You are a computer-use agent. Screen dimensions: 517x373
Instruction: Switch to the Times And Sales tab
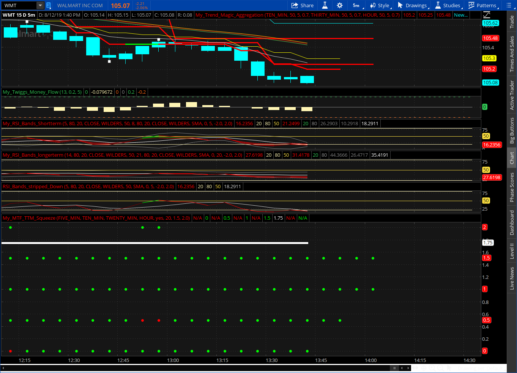[512, 54]
